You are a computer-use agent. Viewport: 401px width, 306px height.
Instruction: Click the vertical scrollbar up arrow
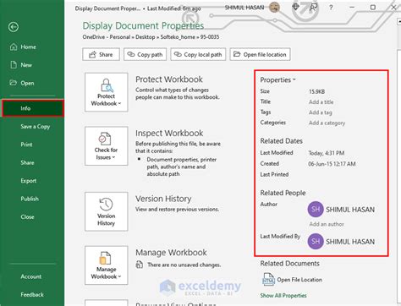click(x=399, y=21)
